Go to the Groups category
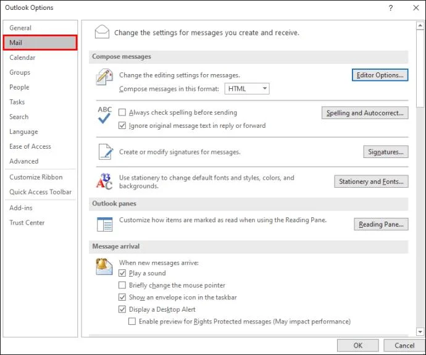 point(40,72)
